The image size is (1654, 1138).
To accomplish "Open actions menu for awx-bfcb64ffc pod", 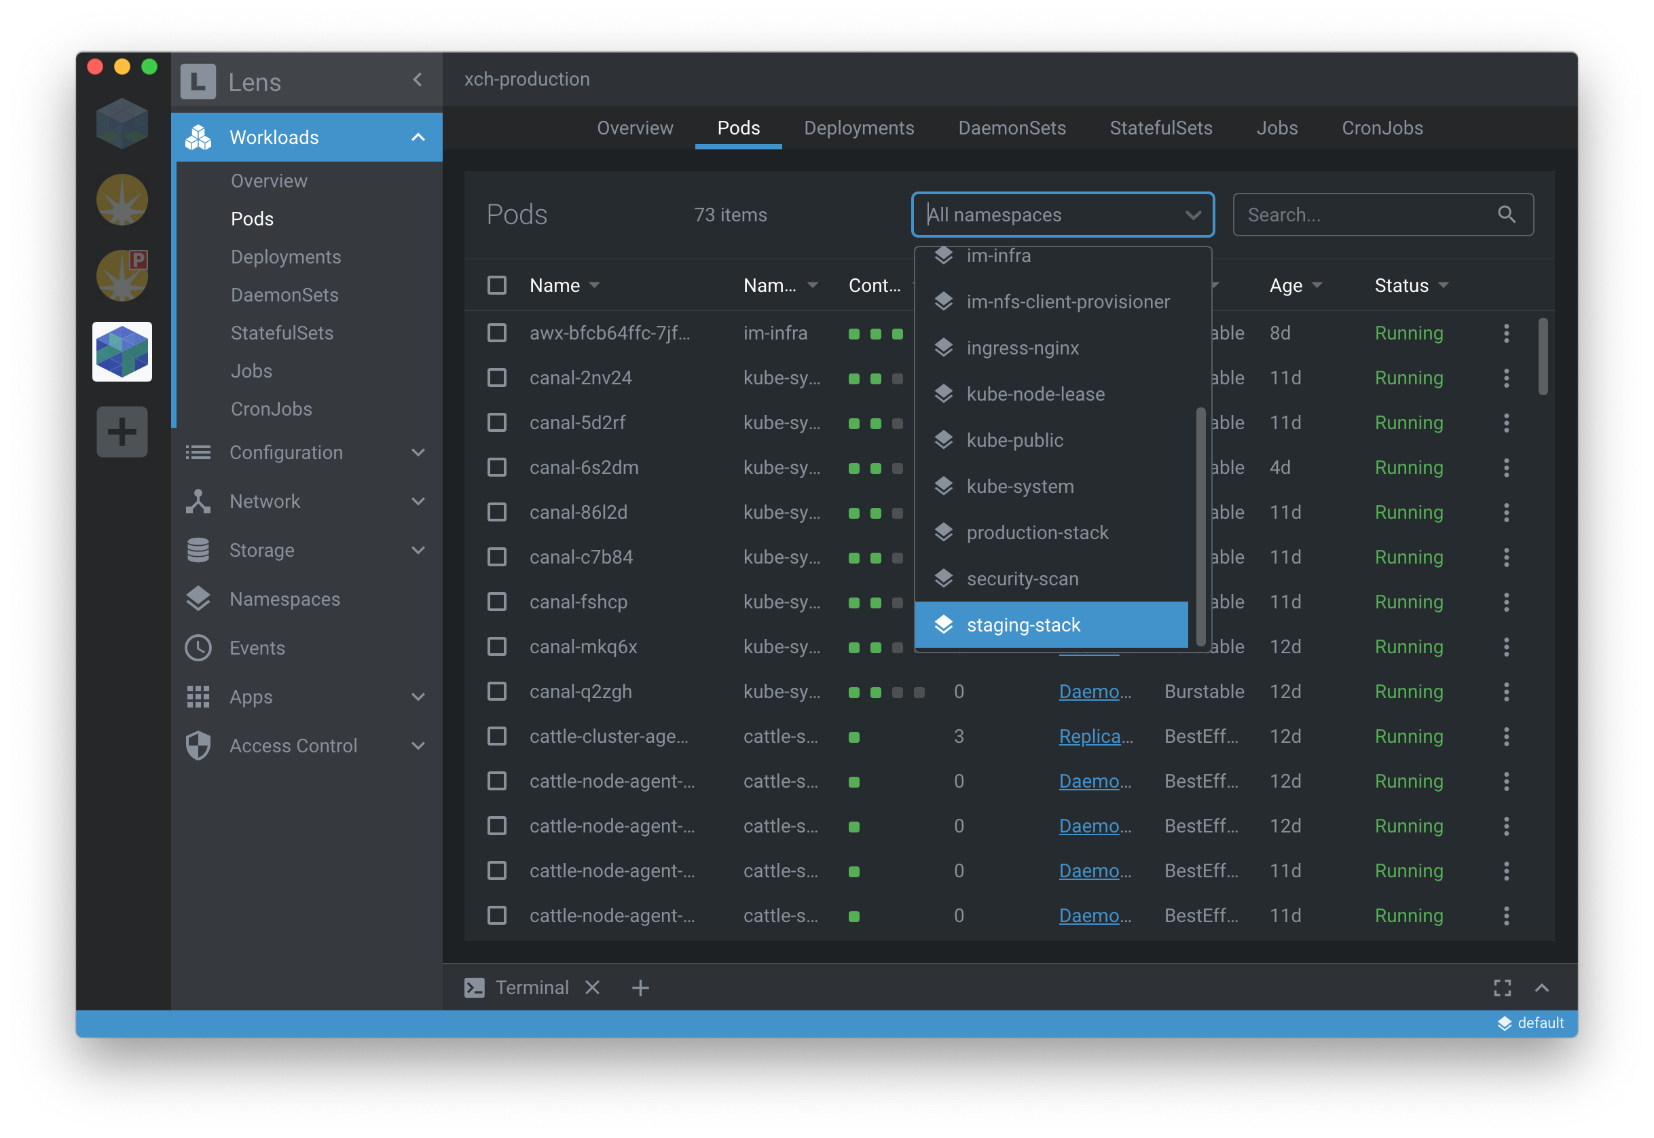I will tap(1506, 333).
